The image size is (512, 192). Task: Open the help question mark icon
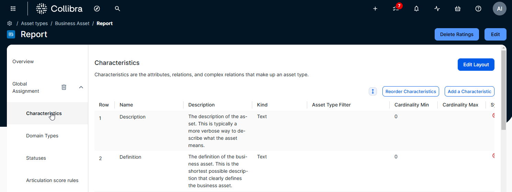click(478, 9)
